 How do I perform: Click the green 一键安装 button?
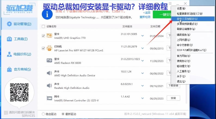[162, 15]
